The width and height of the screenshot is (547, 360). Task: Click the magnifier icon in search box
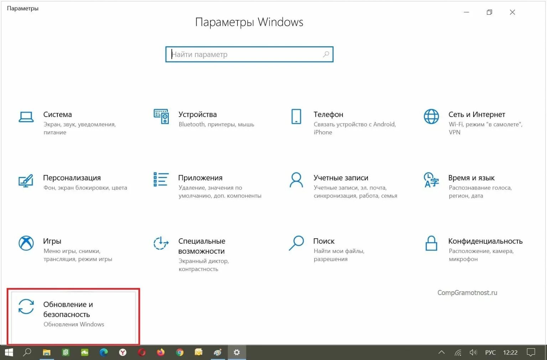tap(326, 54)
